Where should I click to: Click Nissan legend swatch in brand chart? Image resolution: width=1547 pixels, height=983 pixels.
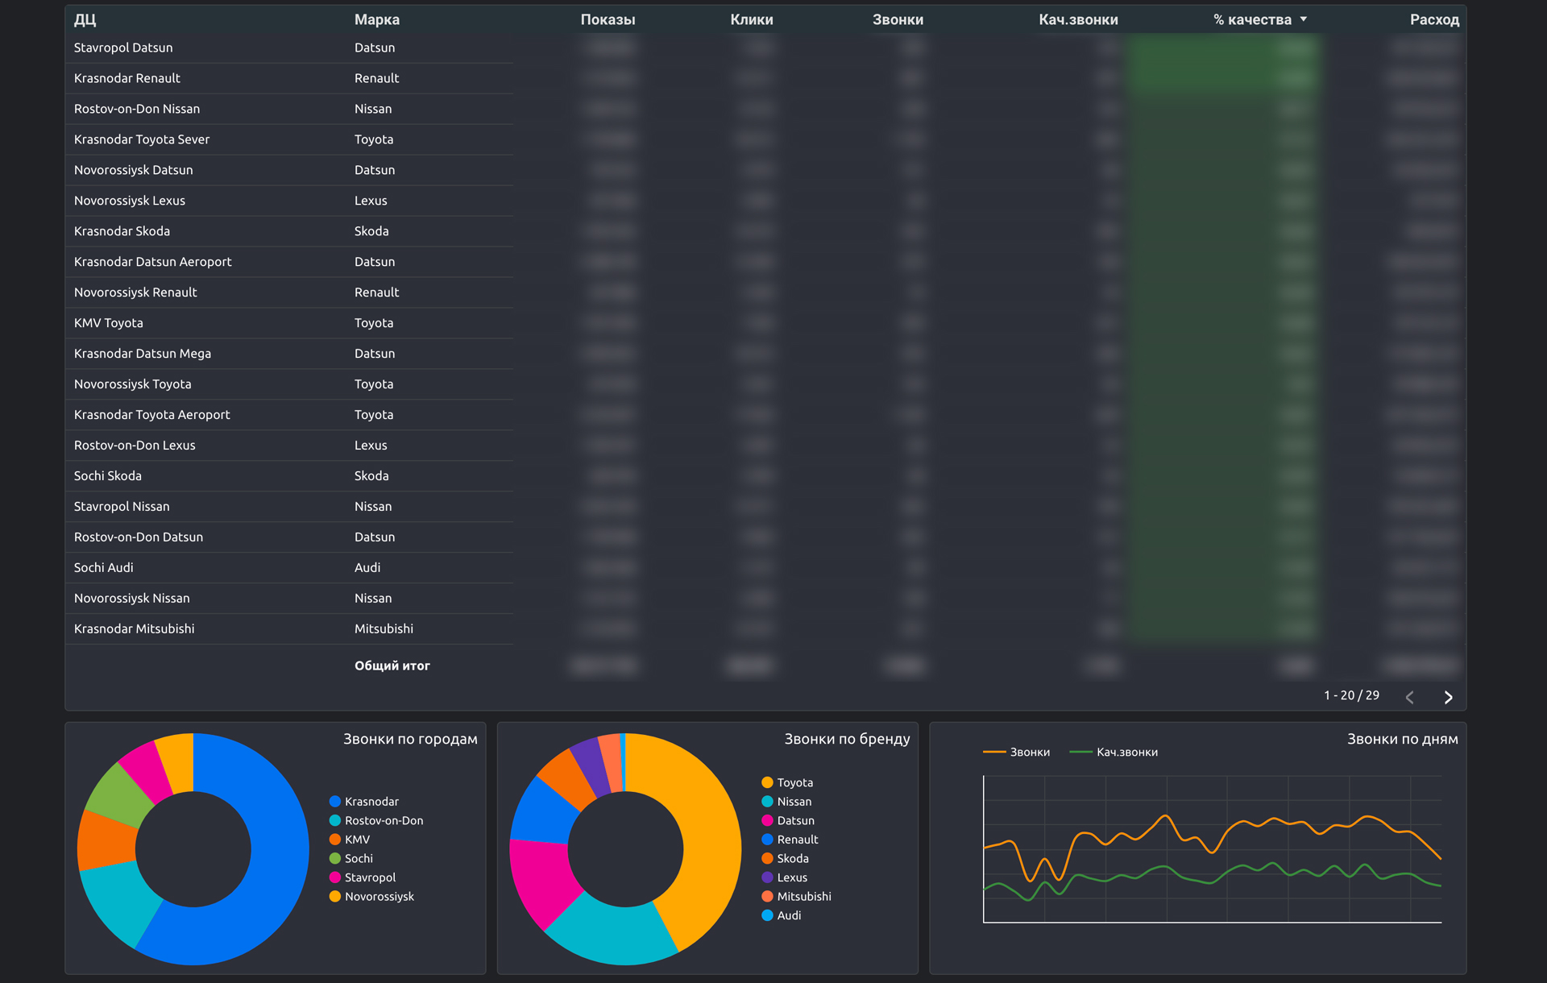[x=767, y=802]
